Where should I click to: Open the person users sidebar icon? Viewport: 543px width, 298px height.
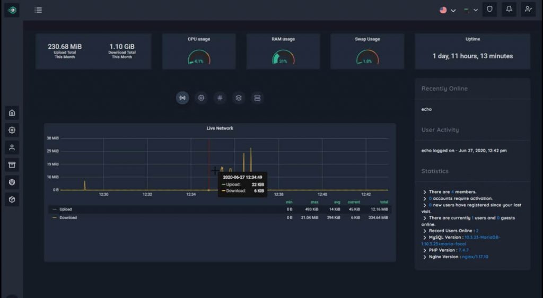[12, 147]
